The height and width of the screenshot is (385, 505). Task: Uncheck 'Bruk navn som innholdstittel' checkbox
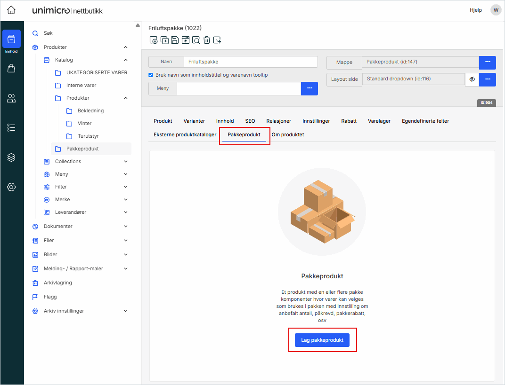coord(151,75)
